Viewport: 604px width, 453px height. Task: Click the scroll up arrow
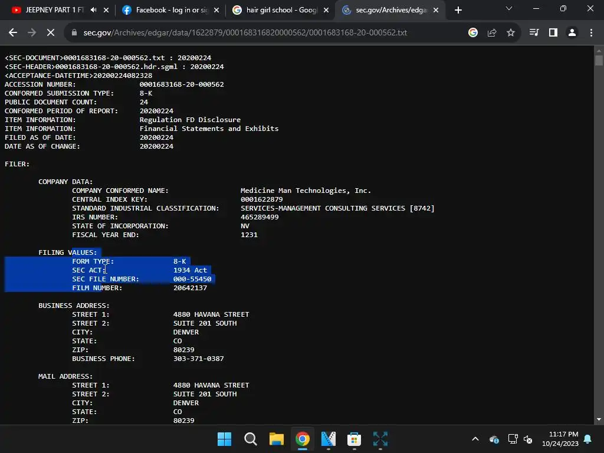pyautogui.click(x=599, y=50)
